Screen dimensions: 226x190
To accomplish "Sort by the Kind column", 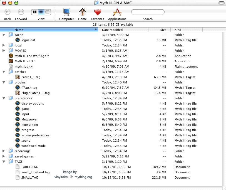I will click(x=187, y=30).
